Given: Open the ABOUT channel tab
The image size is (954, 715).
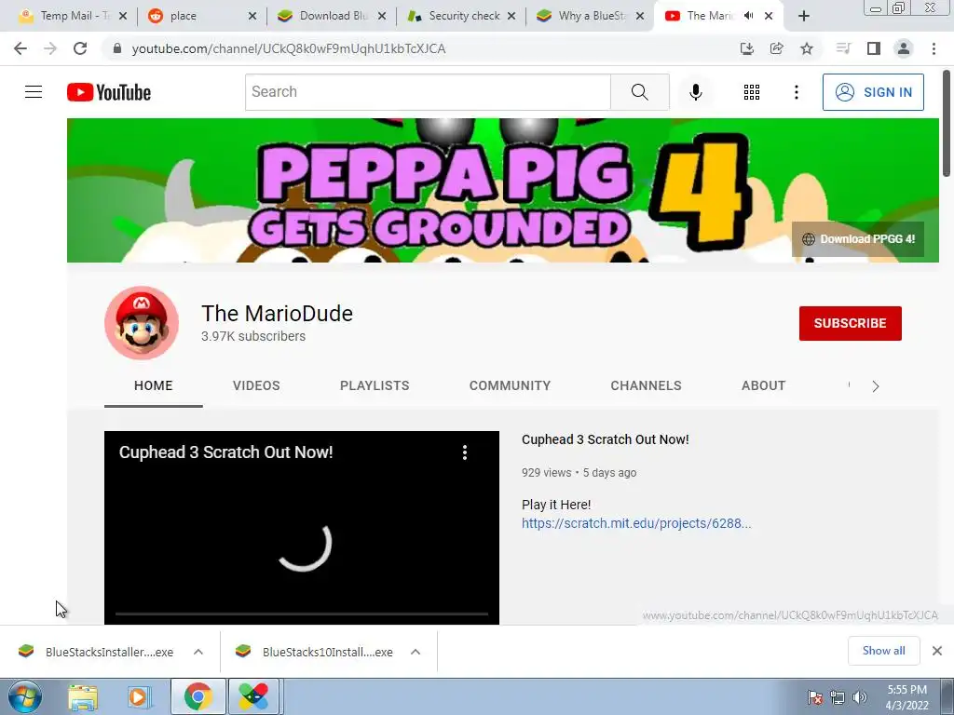Looking at the screenshot, I should 764,385.
